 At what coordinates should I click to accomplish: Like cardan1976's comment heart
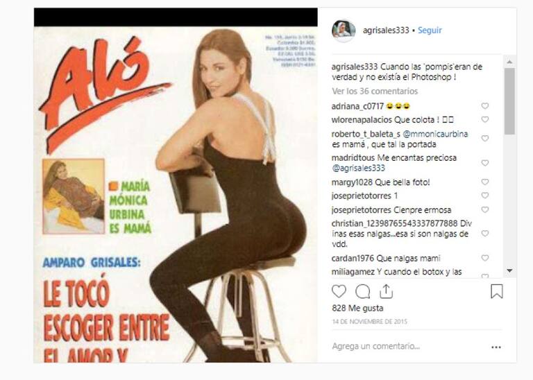coord(484,258)
